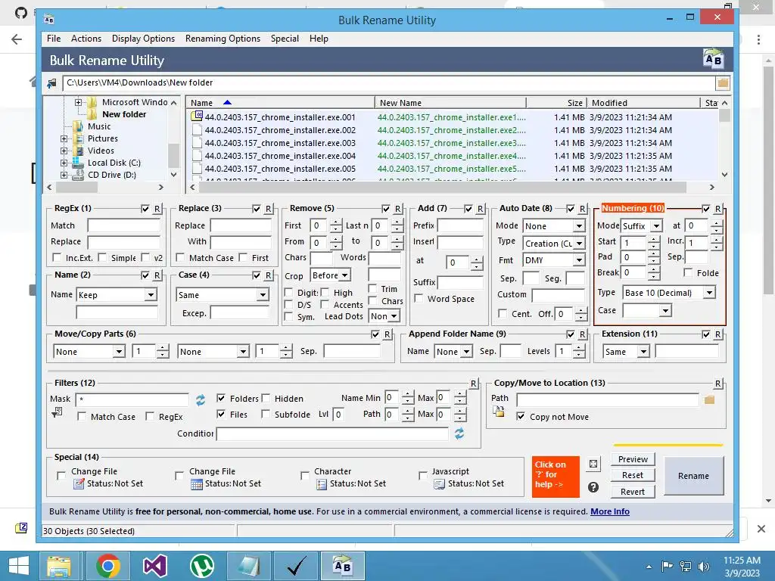Screen dimensions: 775x581
Task: Open the Change File Timestamps calendar icon
Action: coord(197,484)
